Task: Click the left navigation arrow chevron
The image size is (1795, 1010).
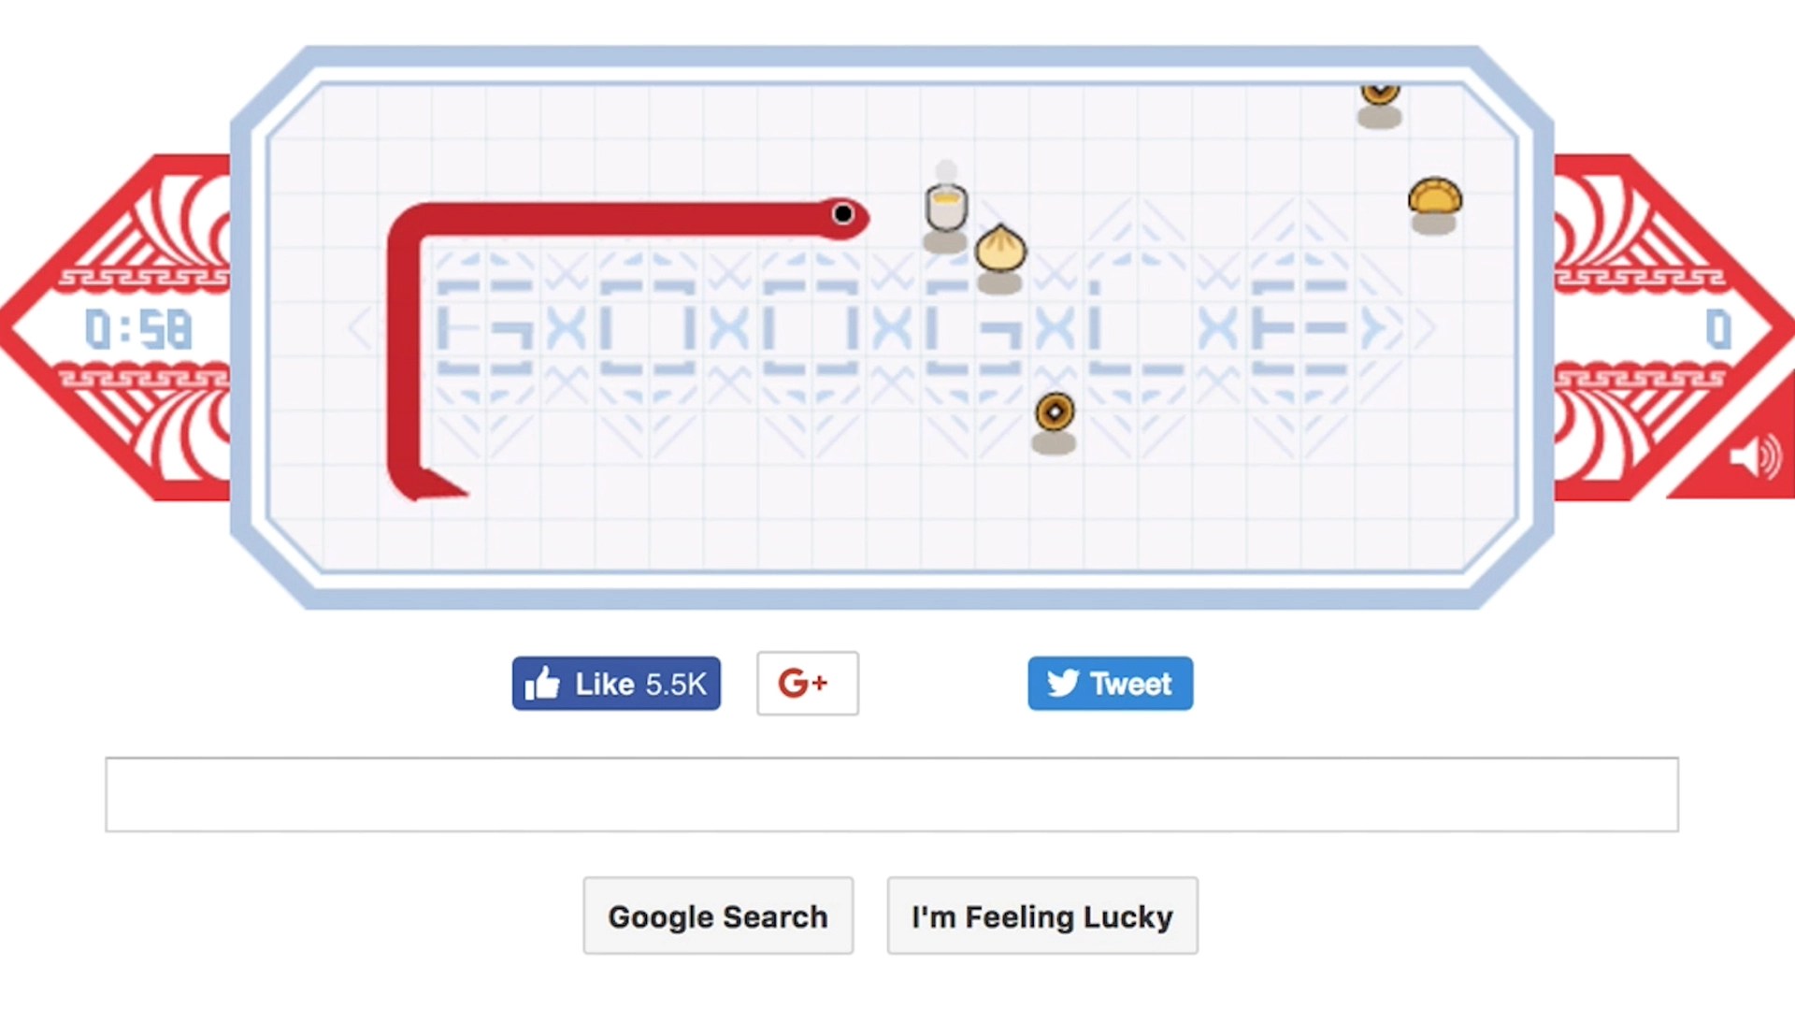Action: 360,329
